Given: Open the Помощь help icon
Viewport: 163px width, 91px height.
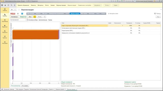Looking at the screenshot, I should 155,13.
